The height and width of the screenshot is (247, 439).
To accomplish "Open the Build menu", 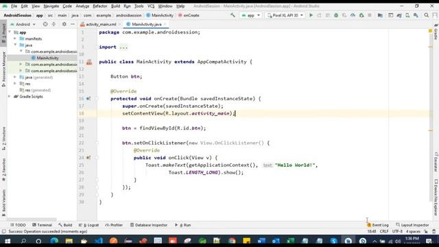I will (x=115, y=6).
